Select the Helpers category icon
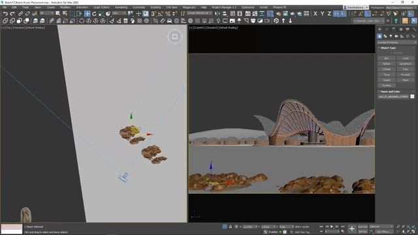The image size is (418, 235). (402, 37)
